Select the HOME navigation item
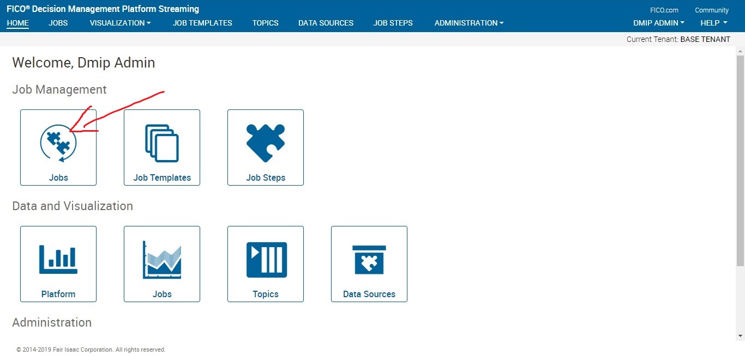Screen dimensions: 745x356 (17, 23)
